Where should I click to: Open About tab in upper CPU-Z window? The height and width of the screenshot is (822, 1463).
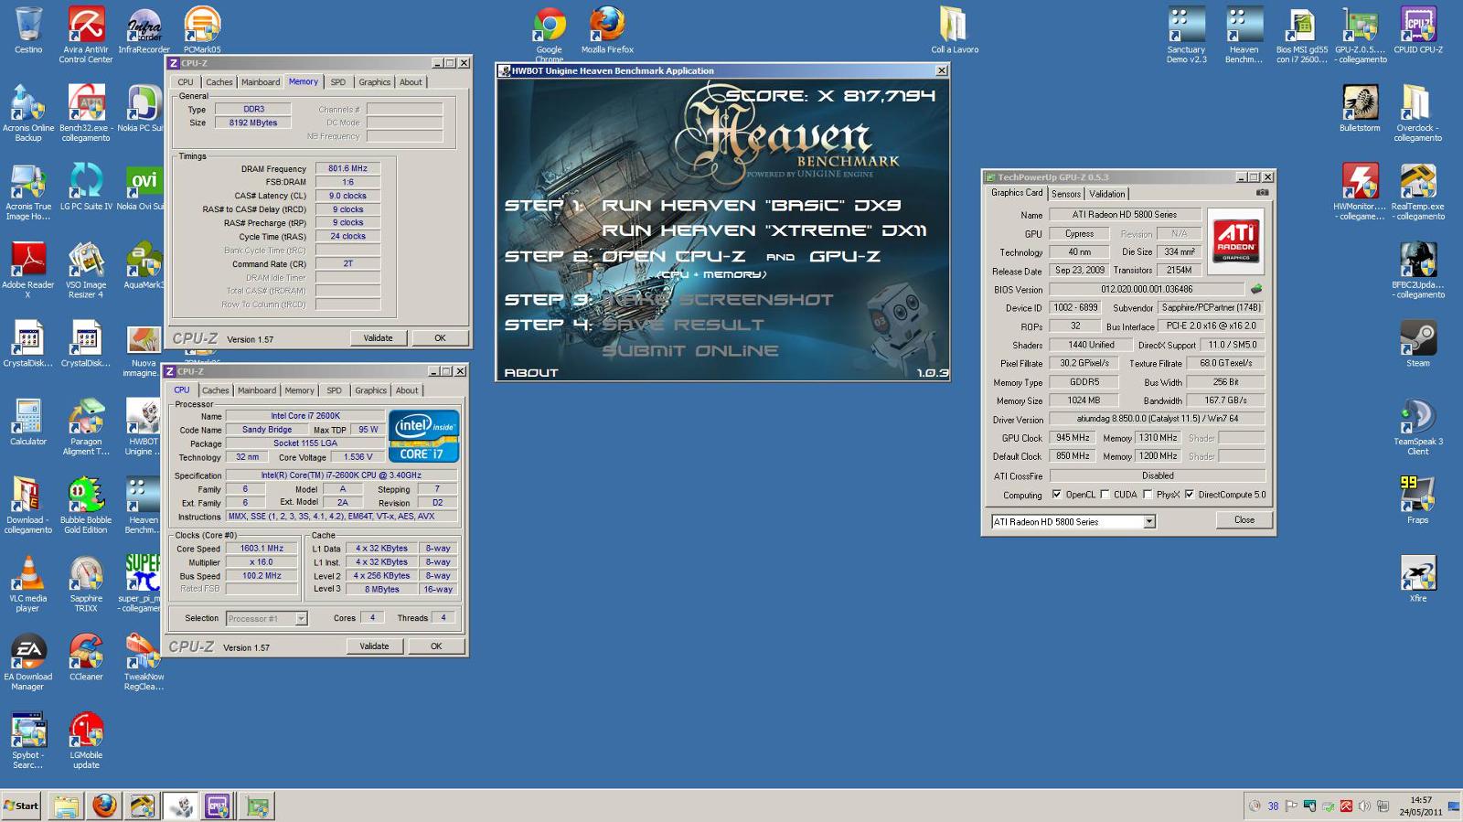411,82
